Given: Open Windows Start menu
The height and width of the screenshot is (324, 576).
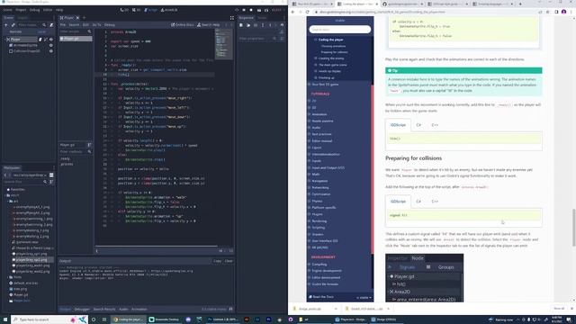Looking at the screenshot, I should point(5,319).
